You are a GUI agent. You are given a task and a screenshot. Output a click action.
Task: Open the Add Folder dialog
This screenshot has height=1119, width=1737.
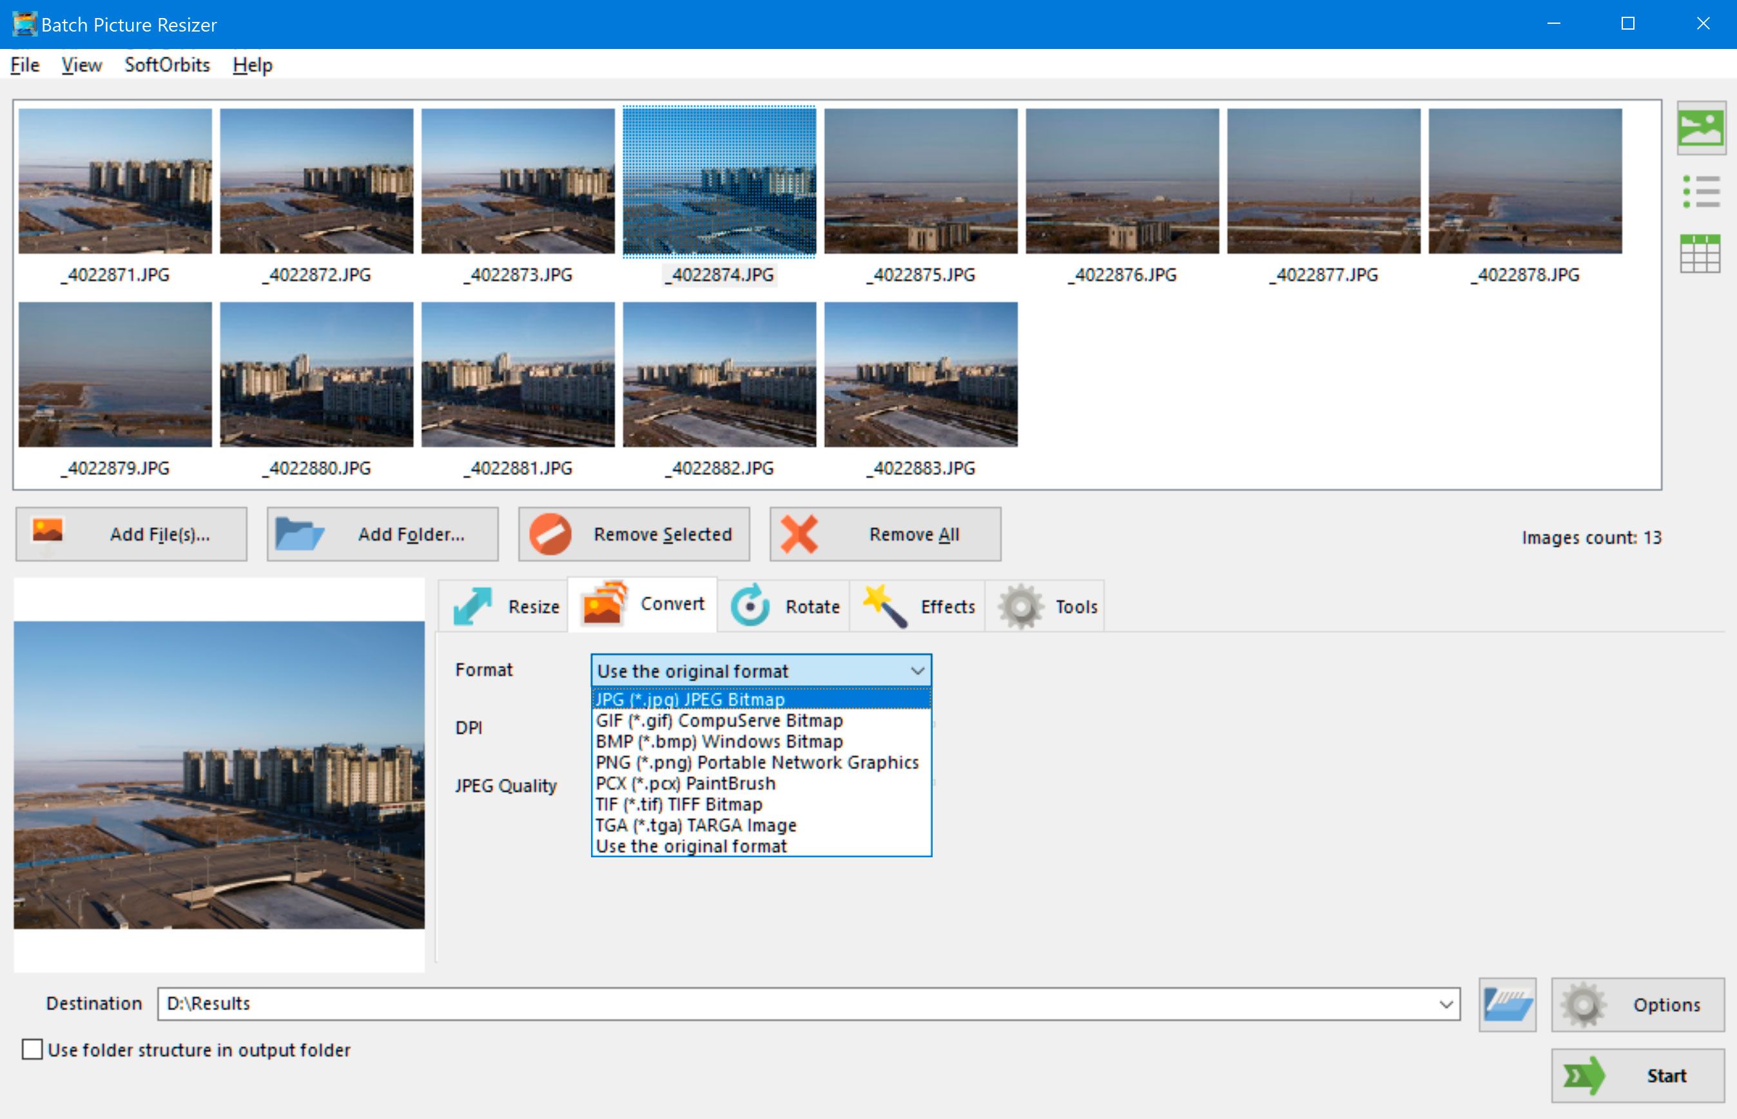pyautogui.click(x=380, y=533)
